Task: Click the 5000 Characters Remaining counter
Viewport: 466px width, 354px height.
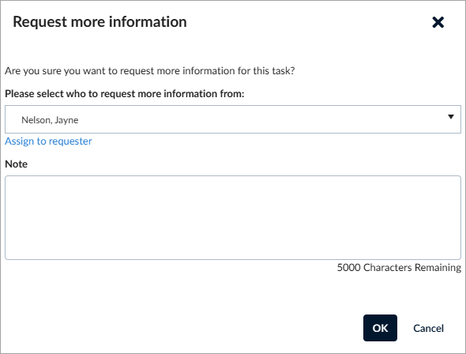Action: pos(399,268)
